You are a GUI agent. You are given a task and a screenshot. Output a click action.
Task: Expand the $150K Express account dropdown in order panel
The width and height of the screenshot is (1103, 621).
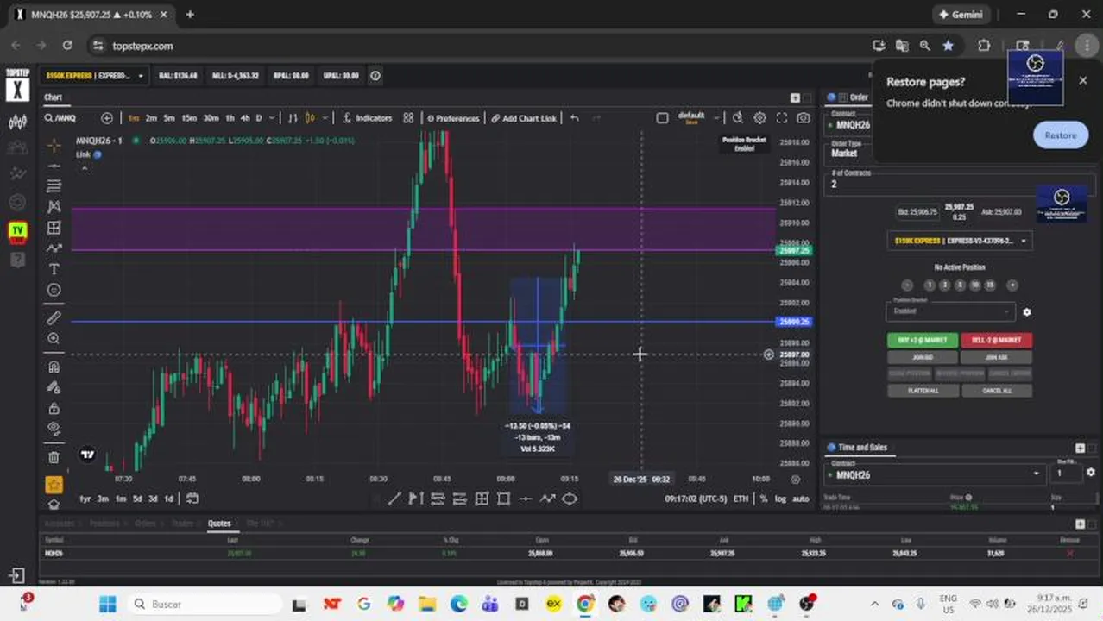960,241
